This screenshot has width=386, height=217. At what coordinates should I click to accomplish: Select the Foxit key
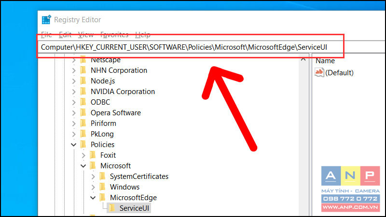pyautogui.click(x=108, y=155)
